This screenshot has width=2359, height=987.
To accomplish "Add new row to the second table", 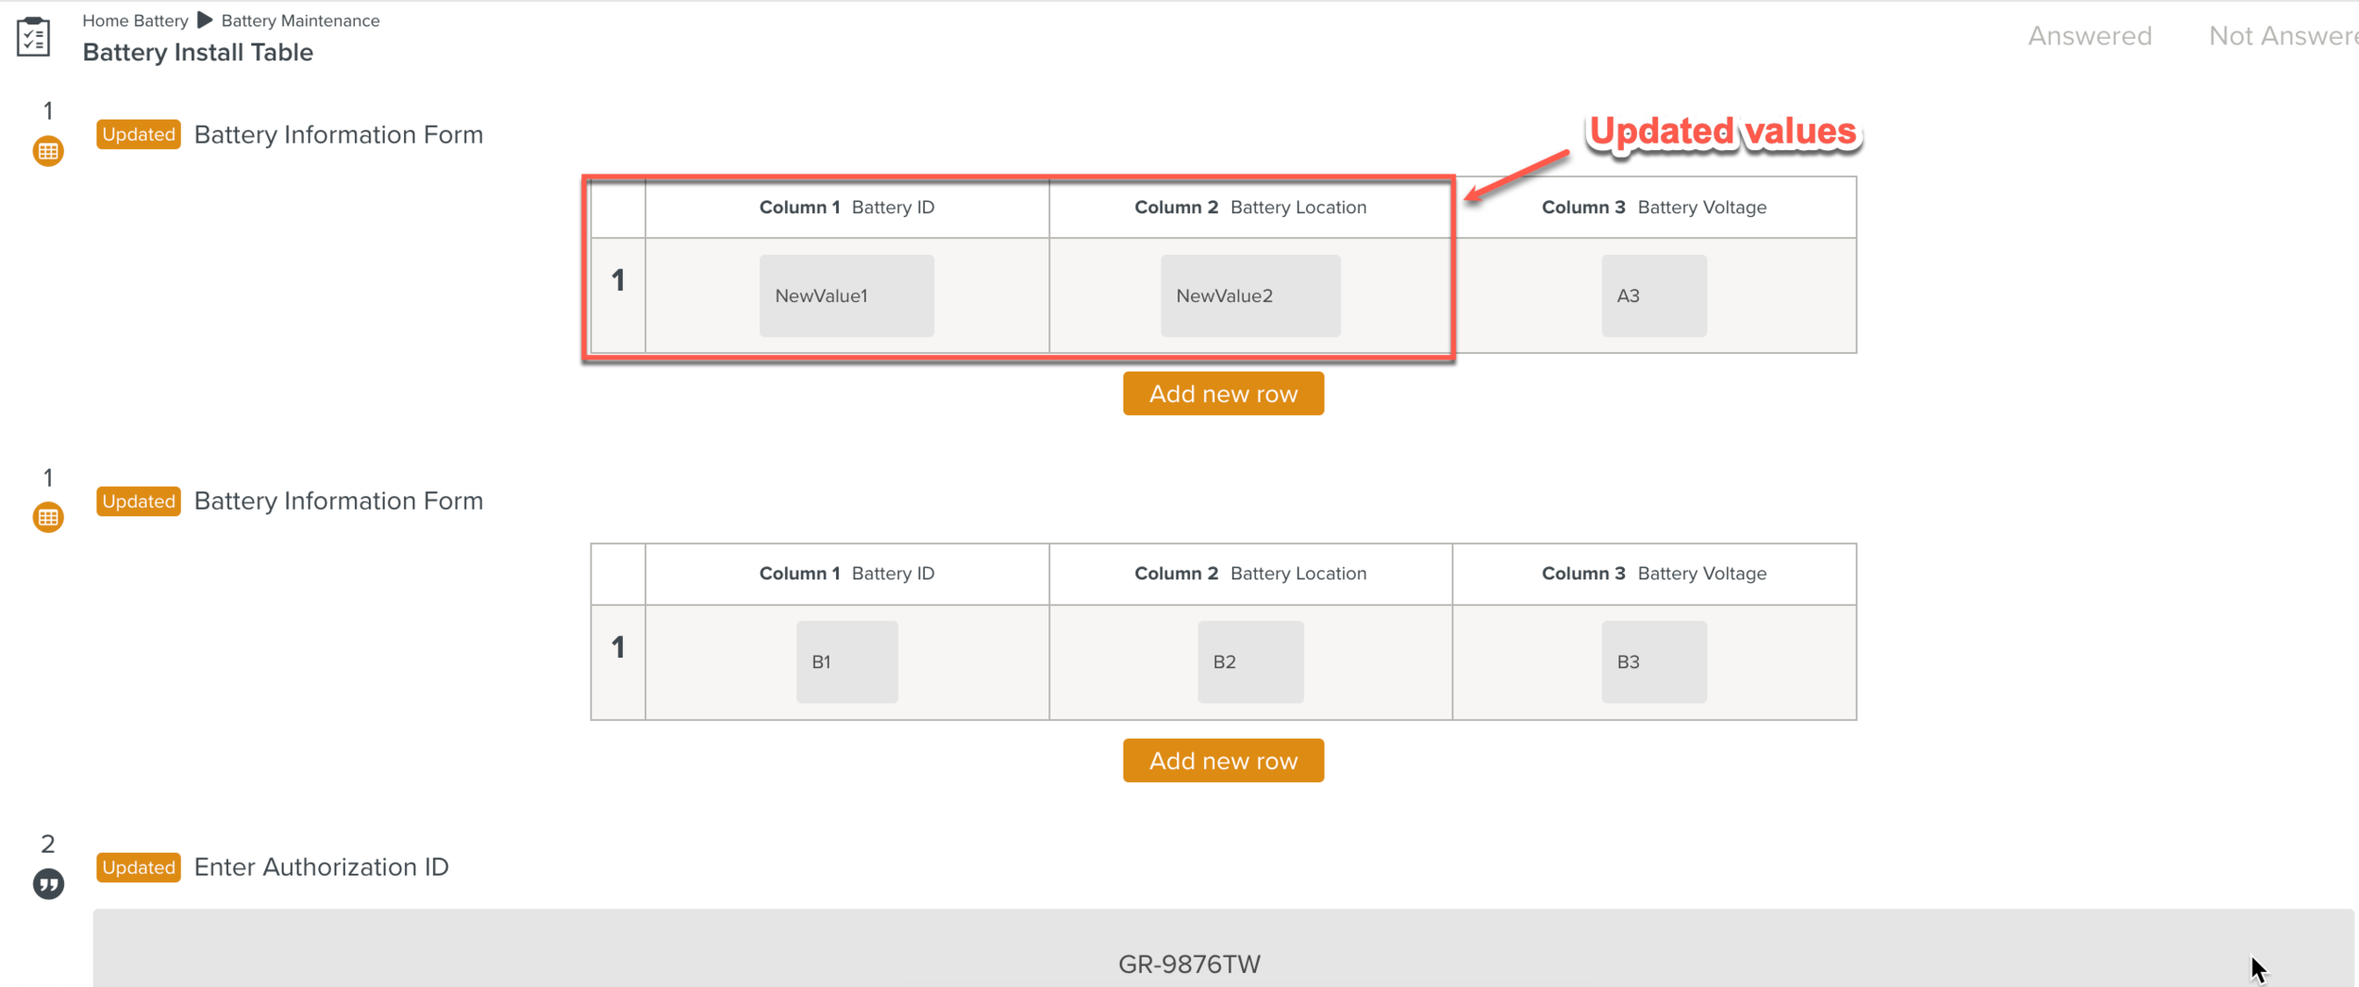I will [x=1223, y=761].
